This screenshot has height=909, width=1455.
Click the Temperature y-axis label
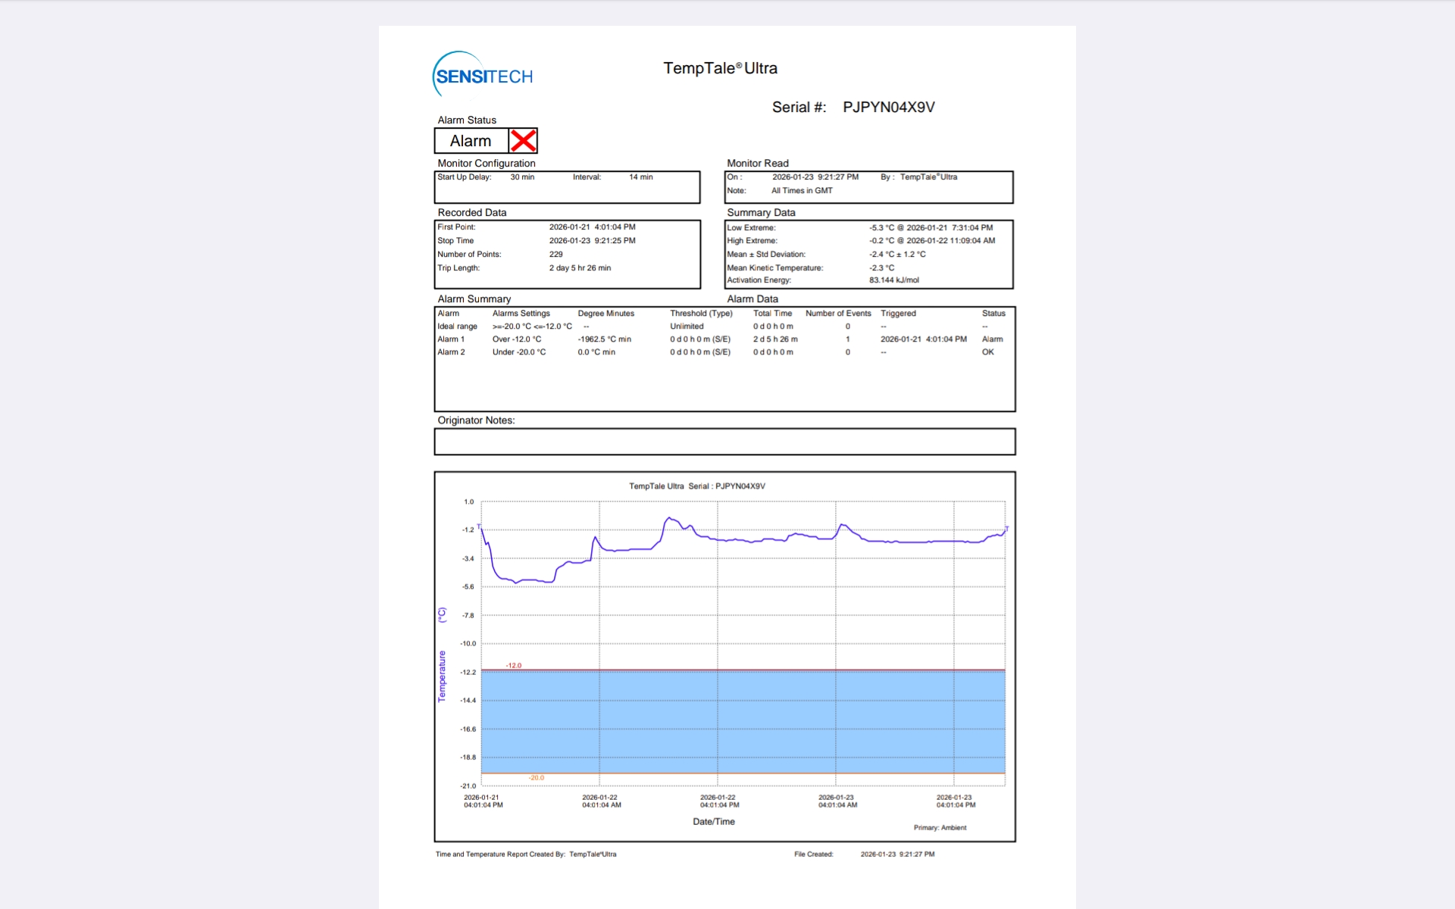(442, 676)
